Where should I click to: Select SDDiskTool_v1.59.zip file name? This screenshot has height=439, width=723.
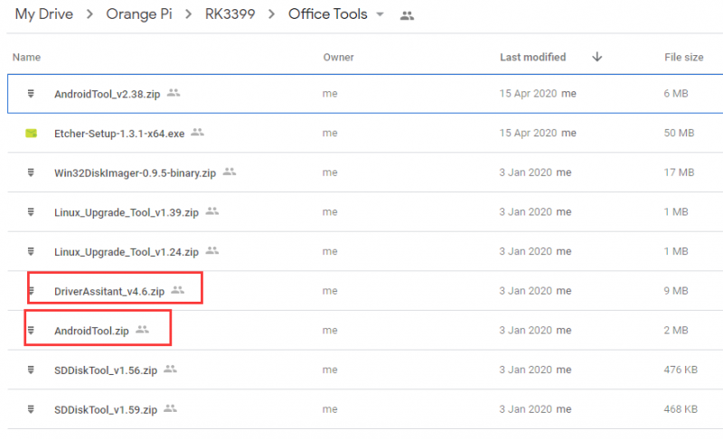tap(106, 410)
